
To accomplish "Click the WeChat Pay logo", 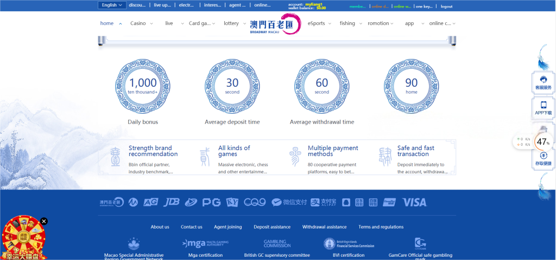I will [x=289, y=202].
